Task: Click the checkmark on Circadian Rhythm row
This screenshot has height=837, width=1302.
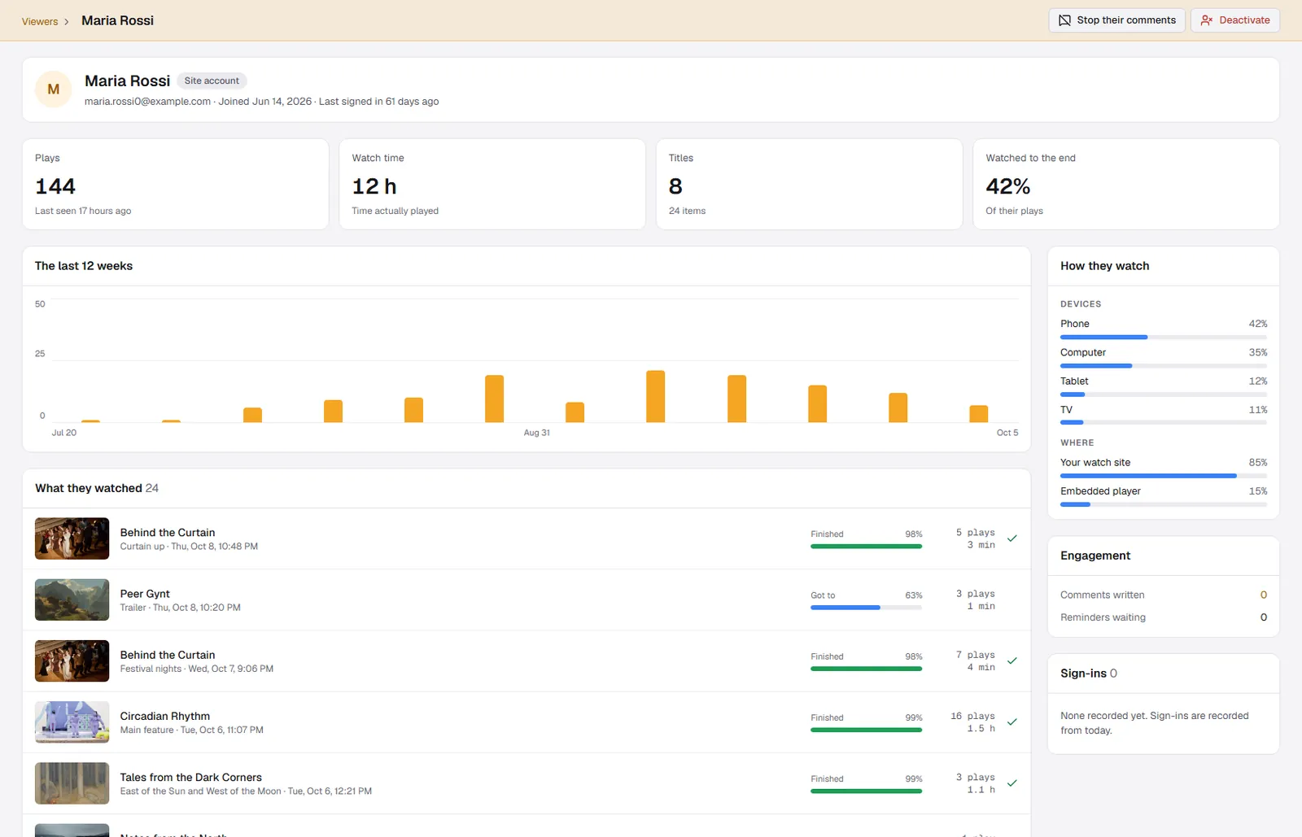Action: click(x=1012, y=721)
